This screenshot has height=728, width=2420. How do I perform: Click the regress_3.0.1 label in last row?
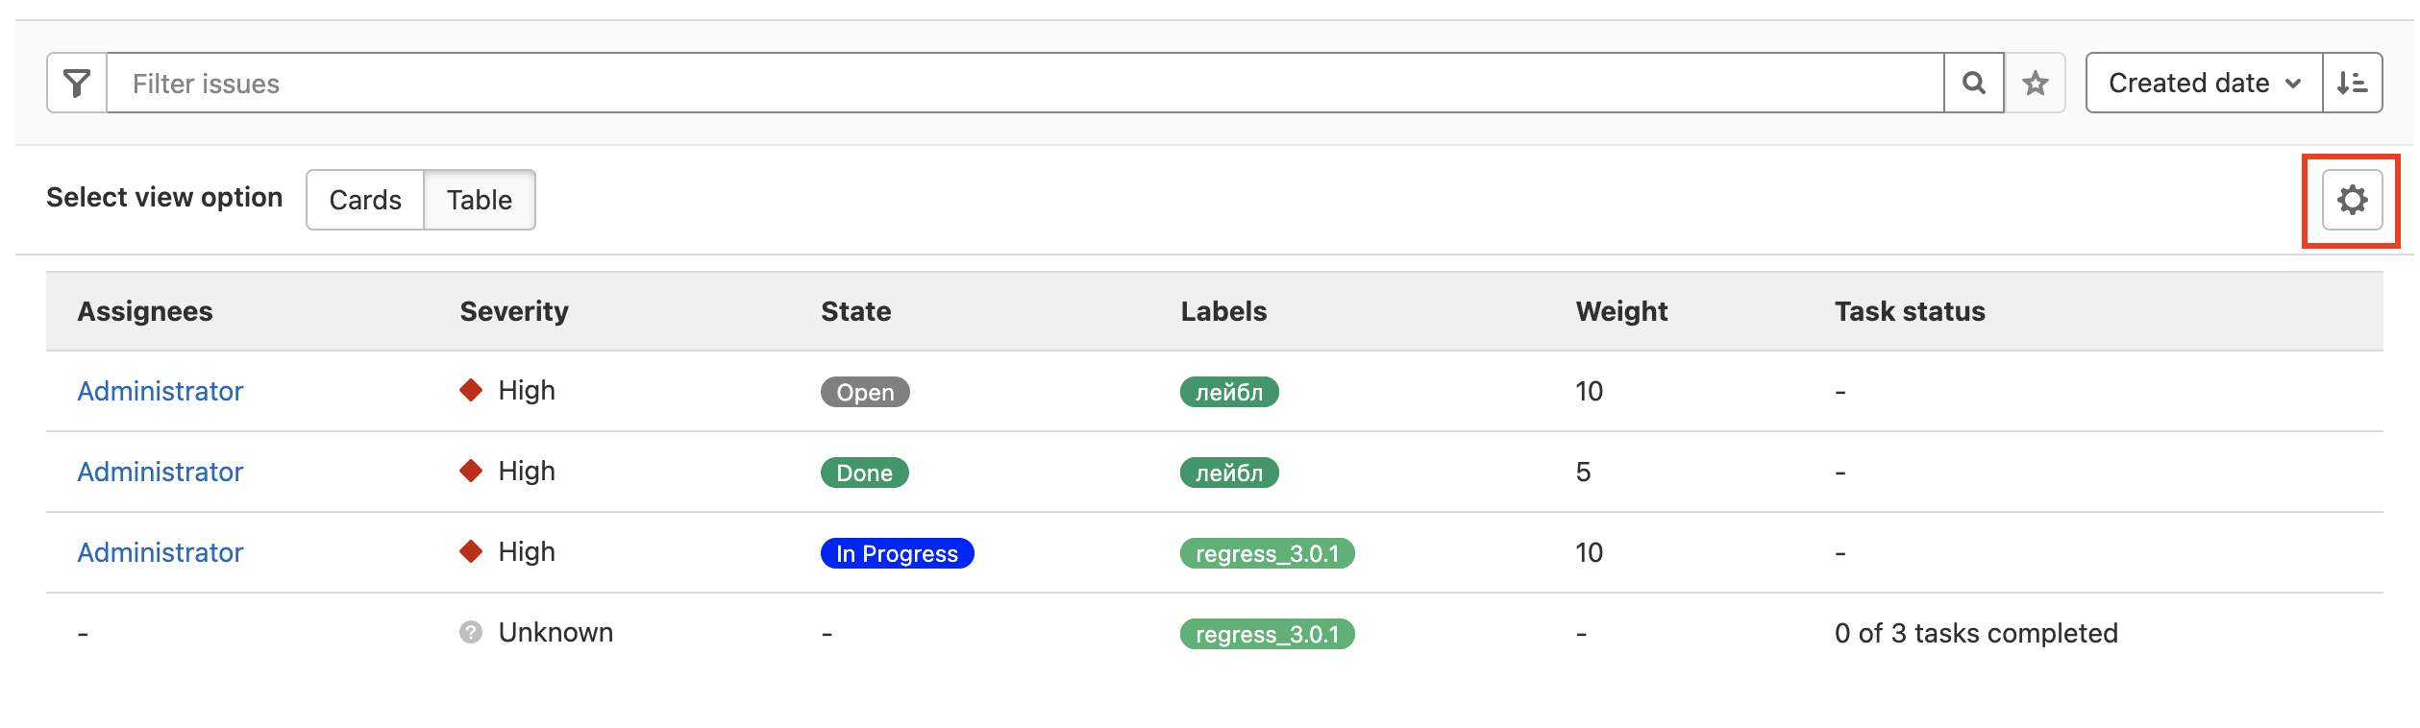1267,634
